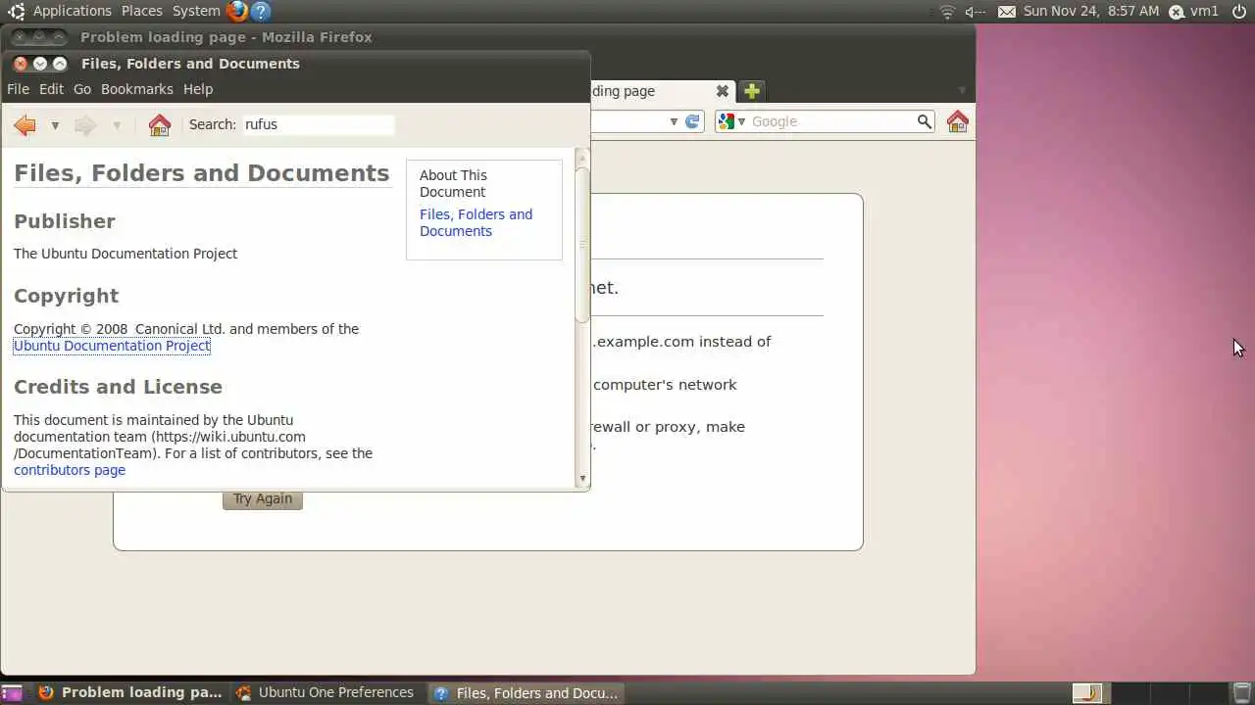Launch Firefox from the top panel
Image resolution: width=1255 pixels, height=705 pixels.
click(236, 12)
